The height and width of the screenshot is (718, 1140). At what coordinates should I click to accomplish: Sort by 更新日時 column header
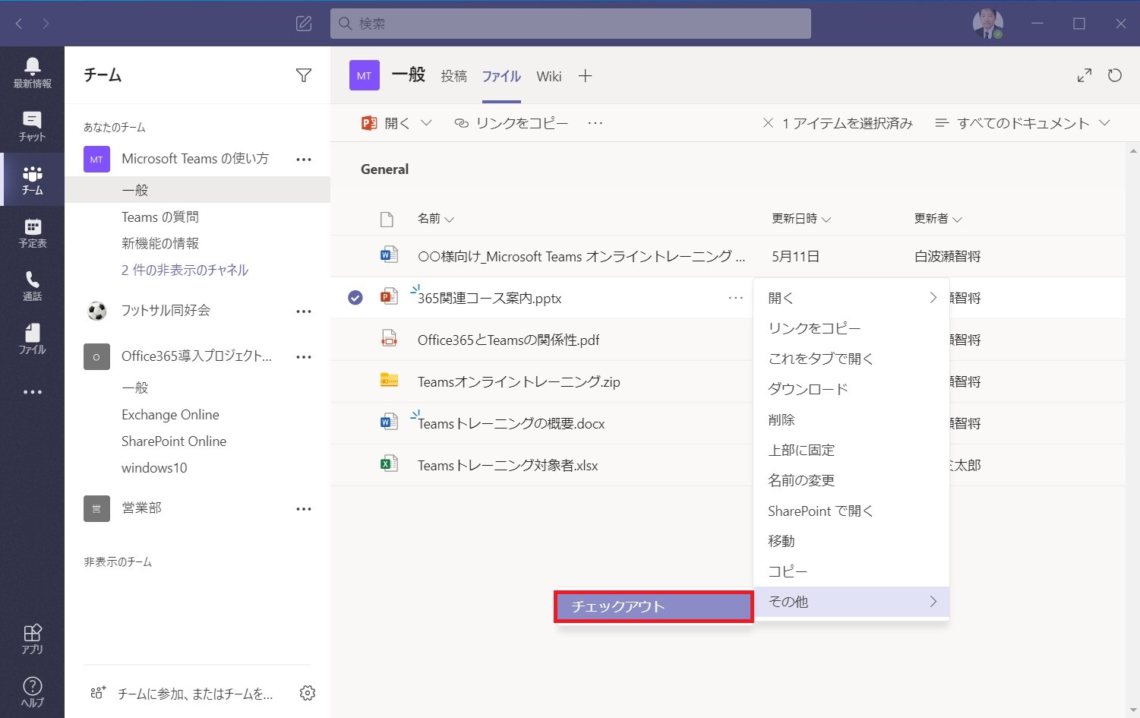coord(801,219)
